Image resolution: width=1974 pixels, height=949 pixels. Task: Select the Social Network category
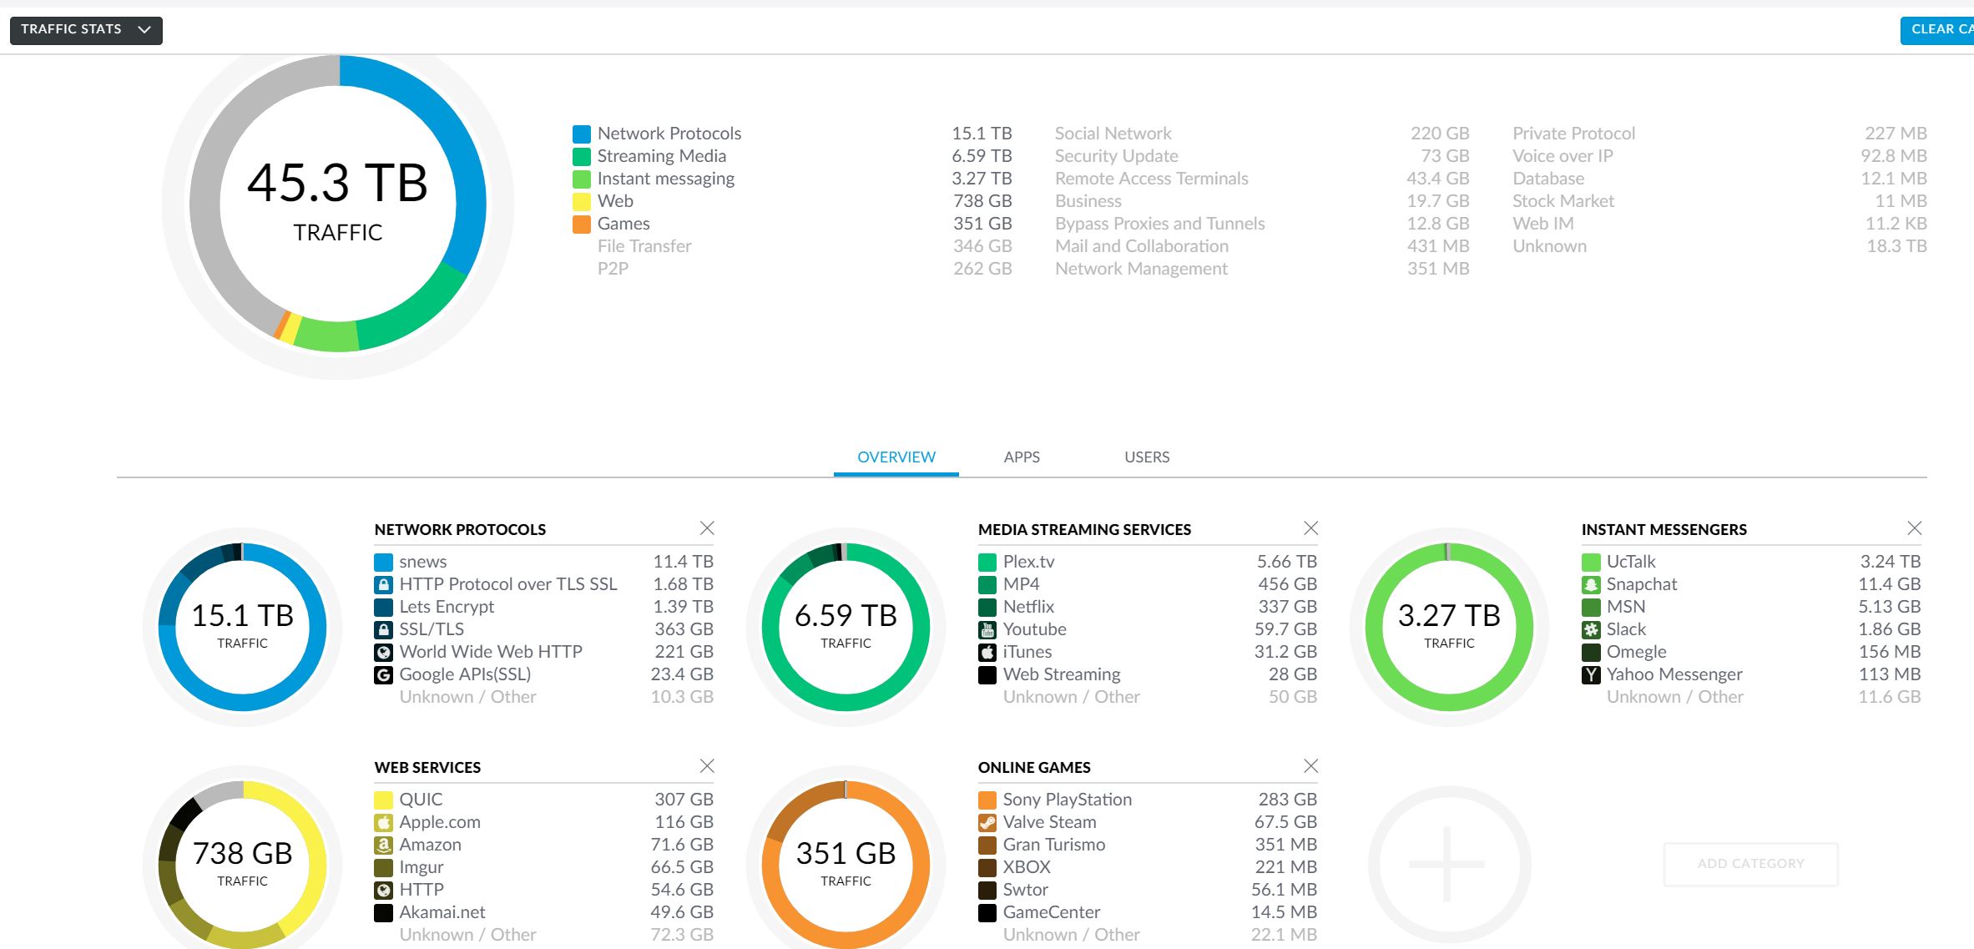coord(1262,134)
